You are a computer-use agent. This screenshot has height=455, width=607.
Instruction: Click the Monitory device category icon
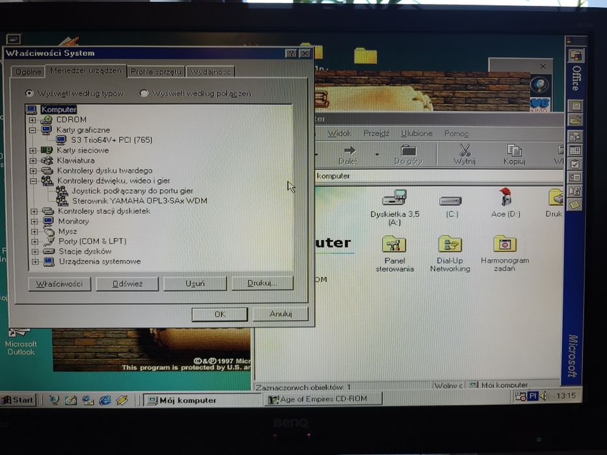[x=48, y=221]
